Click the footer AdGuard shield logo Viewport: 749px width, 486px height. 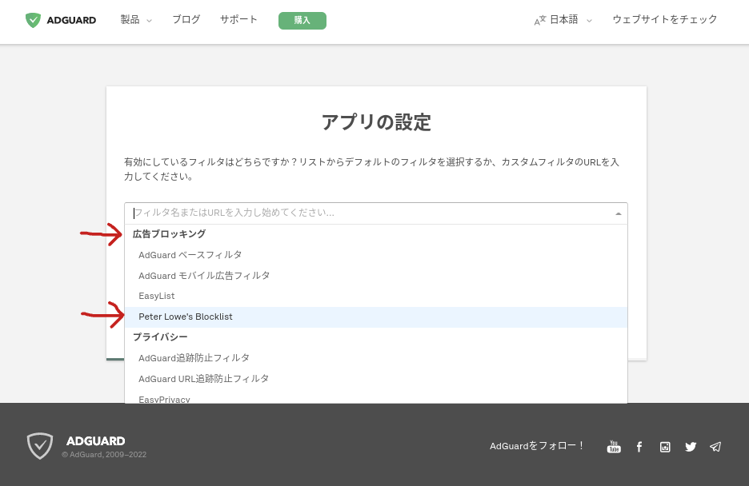(x=40, y=446)
